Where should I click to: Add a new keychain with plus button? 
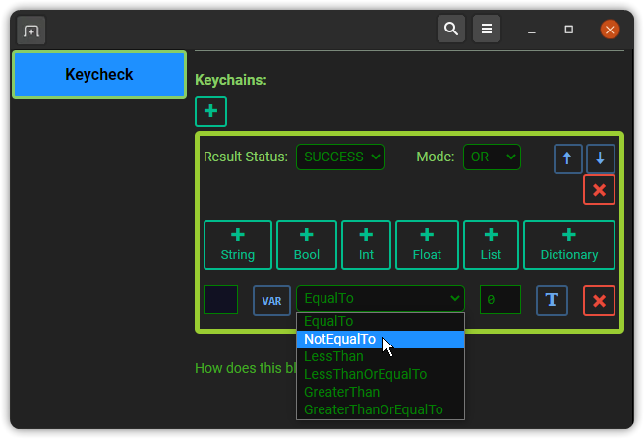click(210, 111)
